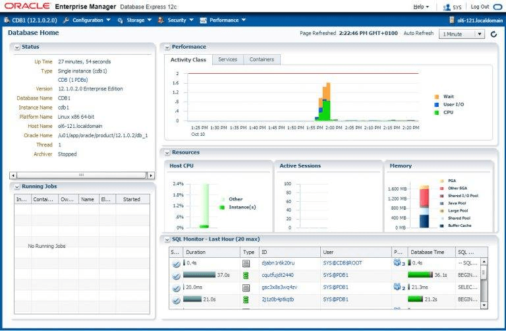
Task: Collapse the Running Jobs section
Action: tap(16, 187)
